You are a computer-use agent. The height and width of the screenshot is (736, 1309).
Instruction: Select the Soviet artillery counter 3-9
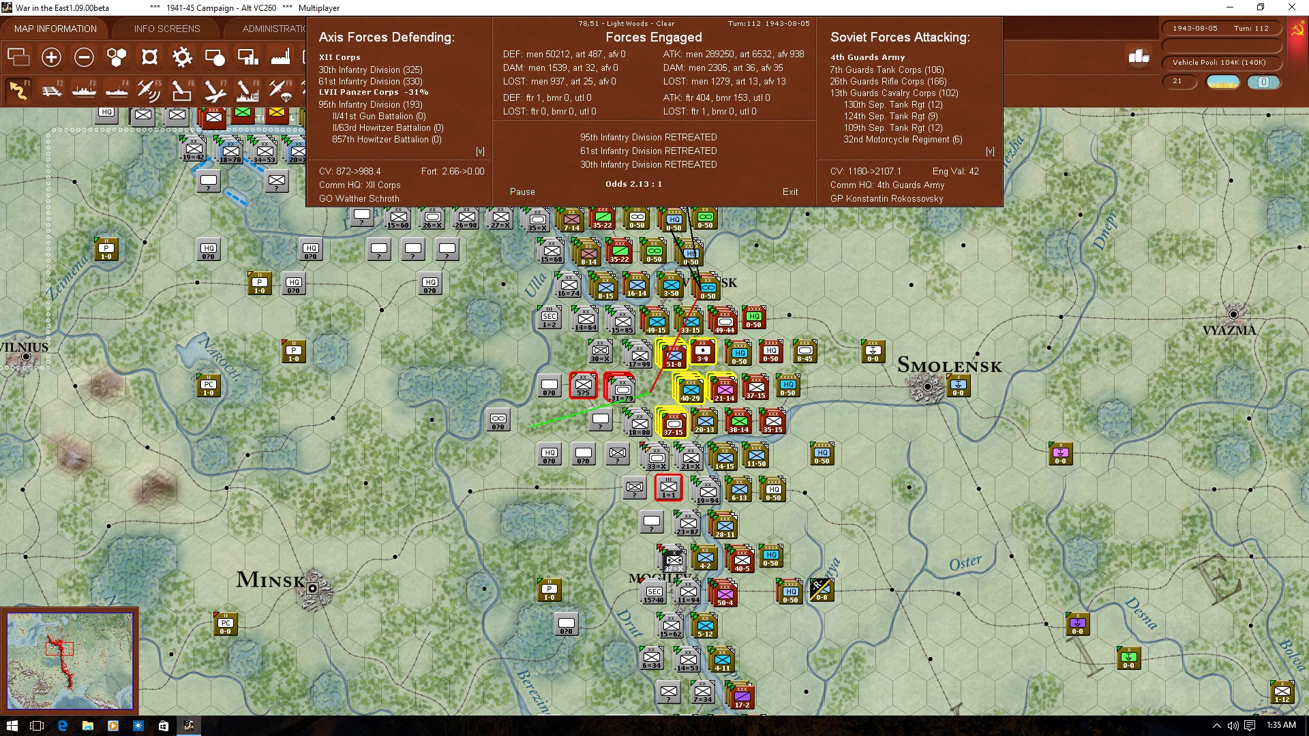point(702,352)
